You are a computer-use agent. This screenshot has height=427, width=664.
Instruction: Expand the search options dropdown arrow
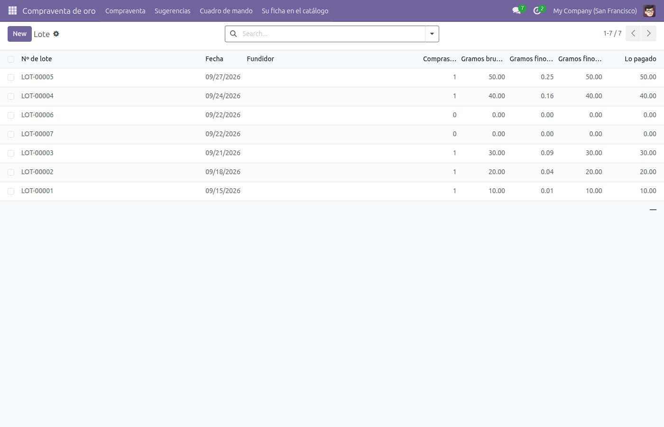(432, 34)
